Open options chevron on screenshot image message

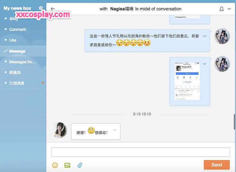[x=205, y=64]
